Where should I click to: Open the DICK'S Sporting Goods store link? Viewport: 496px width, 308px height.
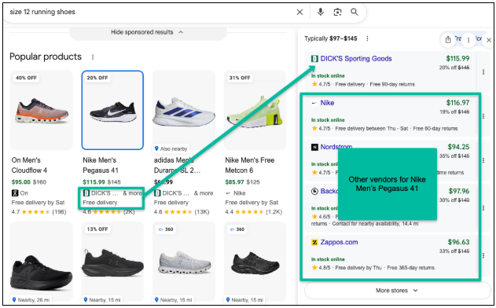tap(356, 58)
